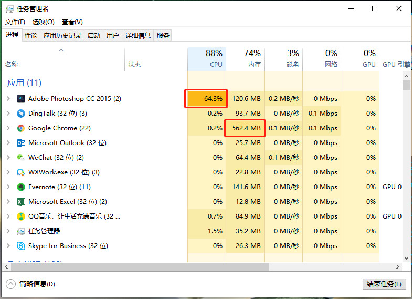Click the Google Chrome icon
This screenshot has height=299, width=412.
coord(21,128)
